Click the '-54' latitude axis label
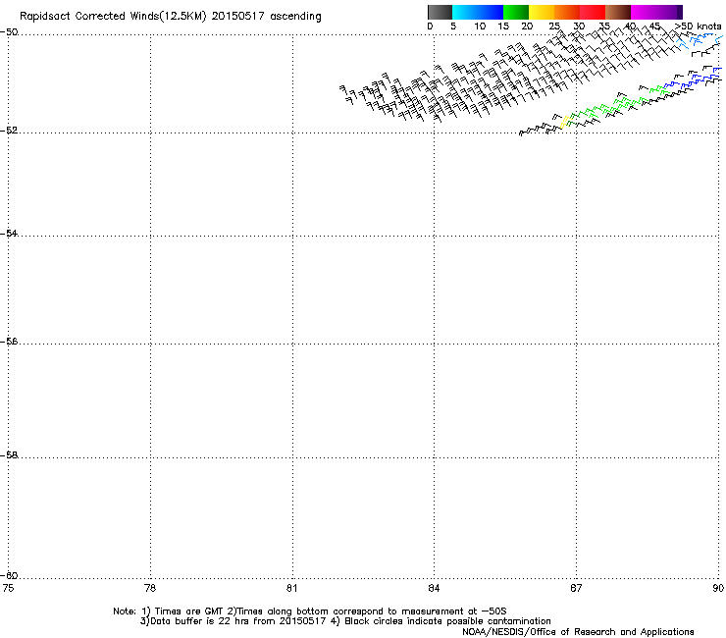 [10, 233]
